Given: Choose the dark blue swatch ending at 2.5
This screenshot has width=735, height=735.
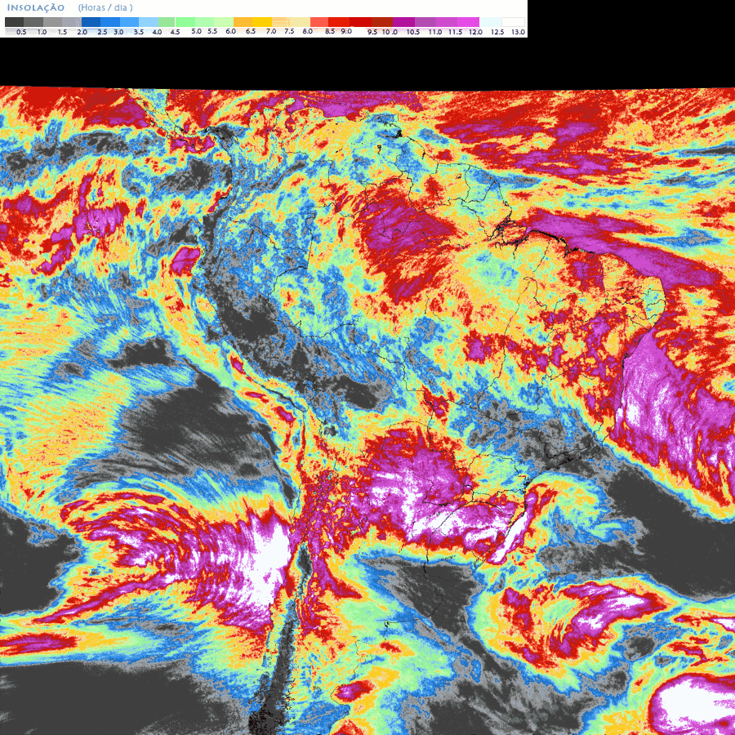Looking at the screenshot, I should [x=91, y=22].
